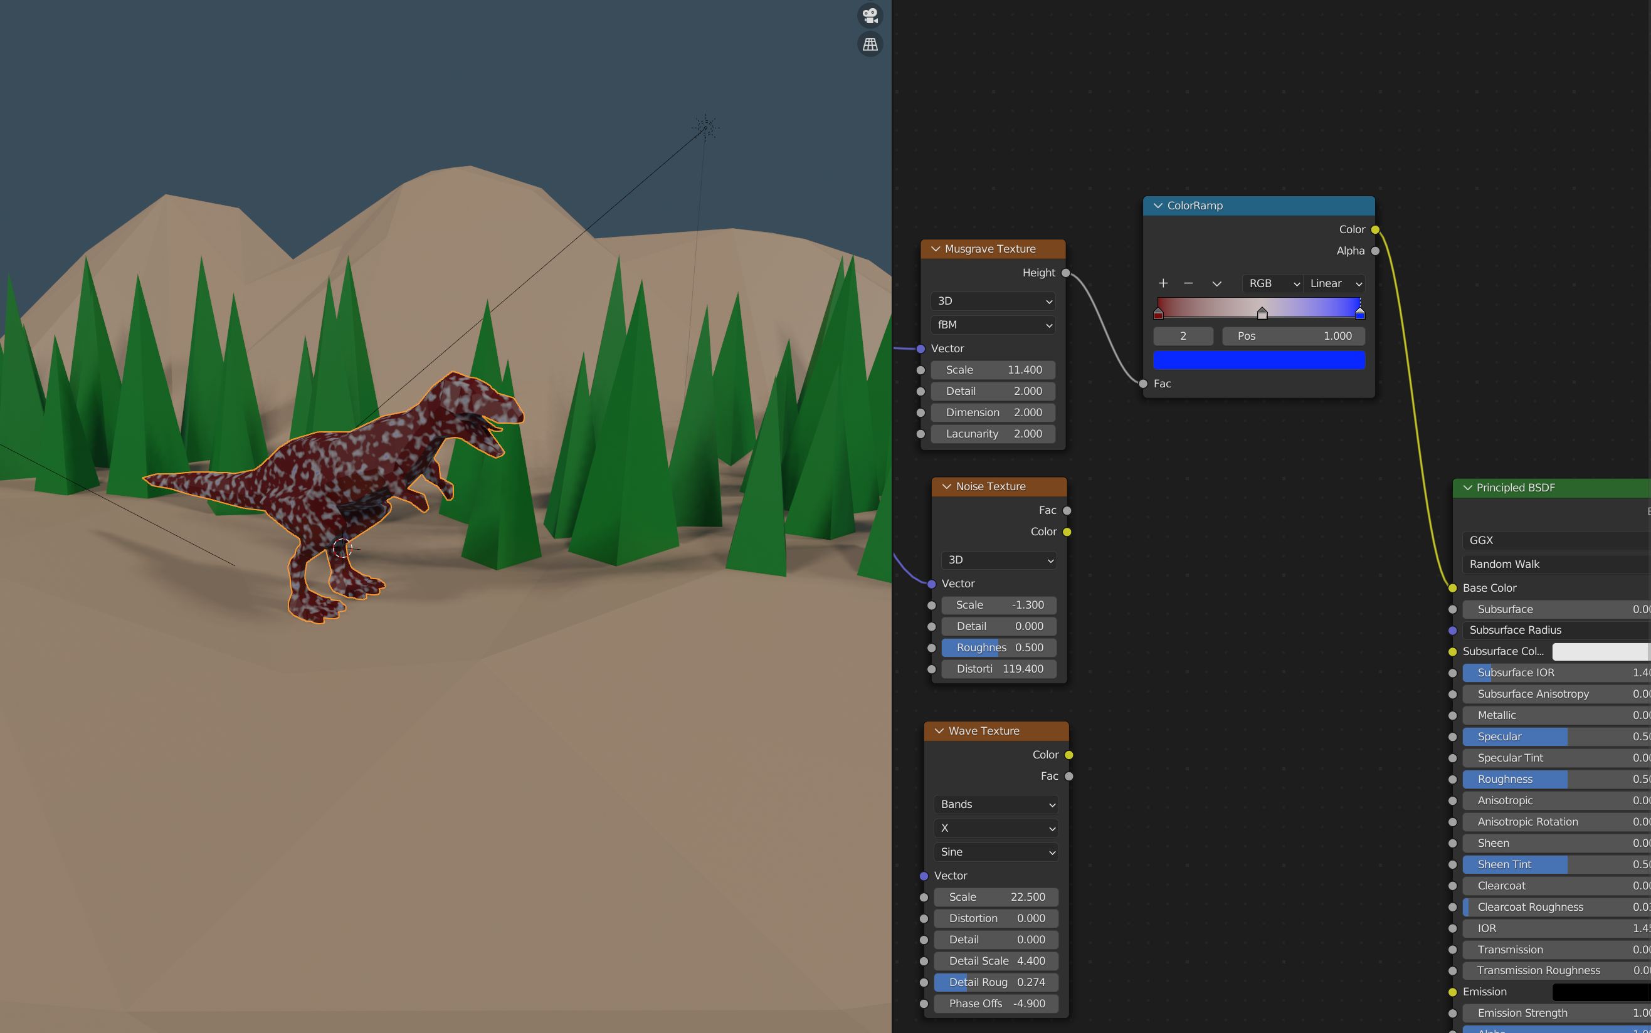Image resolution: width=1651 pixels, height=1033 pixels.
Task: Open the Wave Texture Bands dropdown
Action: pyautogui.click(x=996, y=804)
